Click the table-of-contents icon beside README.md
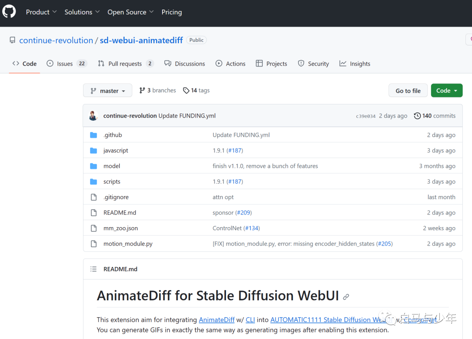The image size is (472, 339). tap(94, 269)
